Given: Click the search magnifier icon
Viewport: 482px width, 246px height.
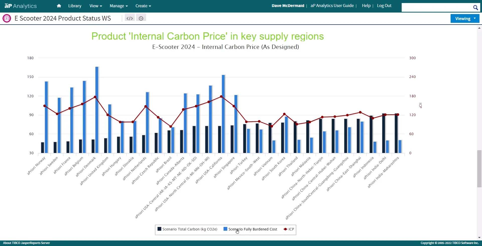Looking at the screenshot, I should (475, 8).
